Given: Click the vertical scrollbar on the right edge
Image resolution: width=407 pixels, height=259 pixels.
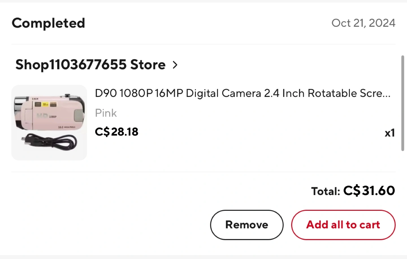Looking at the screenshot, I should point(403,103).
